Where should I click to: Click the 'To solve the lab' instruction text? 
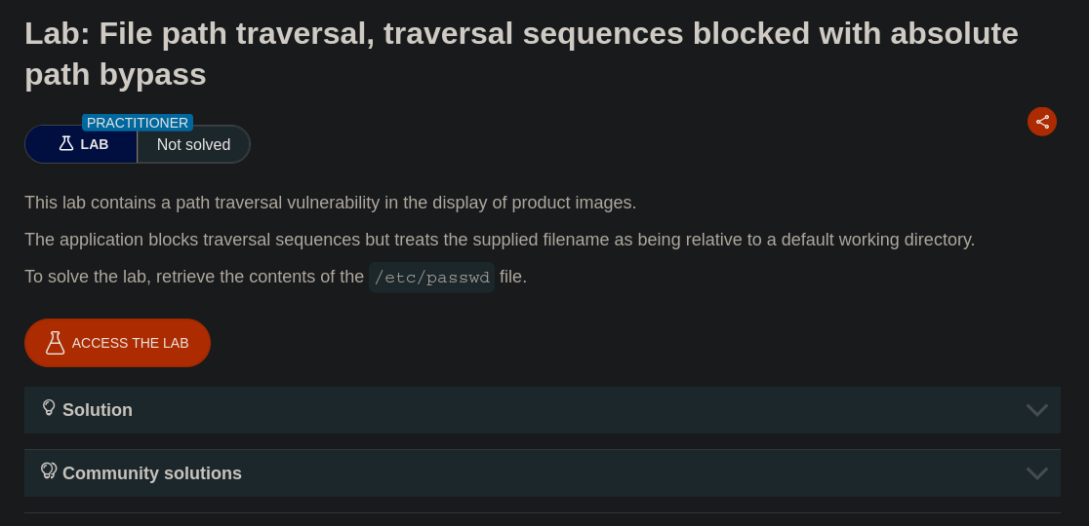click(194, 277)
